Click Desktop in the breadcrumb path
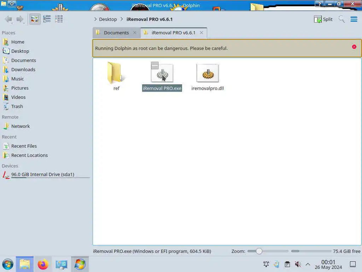 click(108, 19)
